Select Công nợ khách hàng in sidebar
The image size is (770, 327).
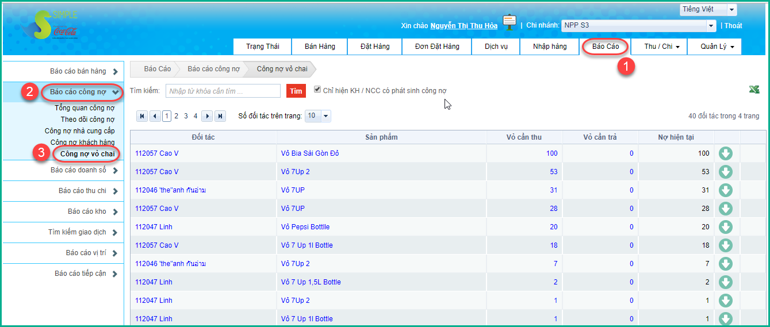click(82, 142)
